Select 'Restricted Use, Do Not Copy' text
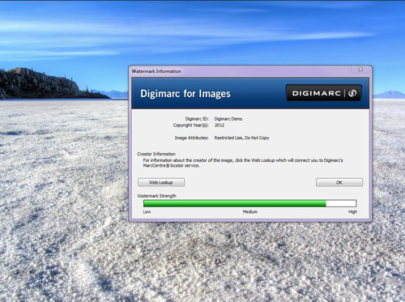Viewport: 405px width, 302px height. pyautogui.click(x=241, y=138)
